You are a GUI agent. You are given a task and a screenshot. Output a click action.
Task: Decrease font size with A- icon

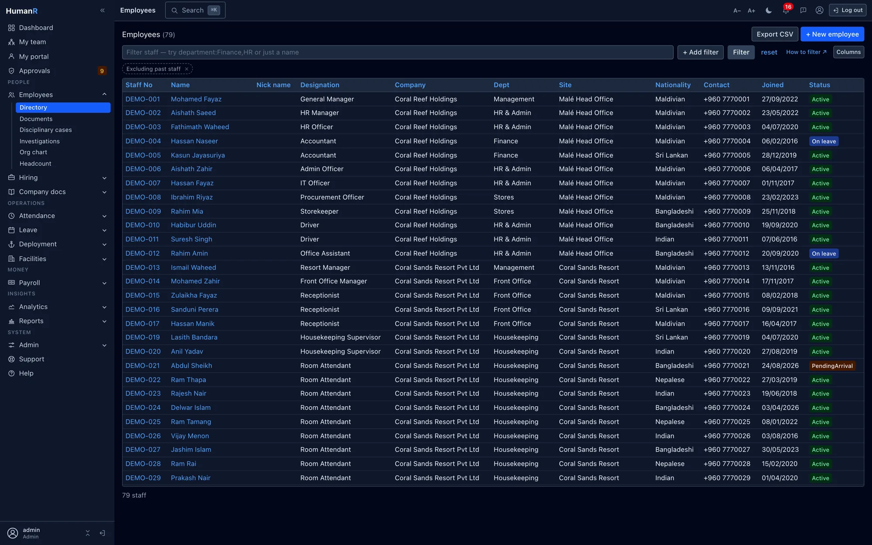tap(737, 10)
